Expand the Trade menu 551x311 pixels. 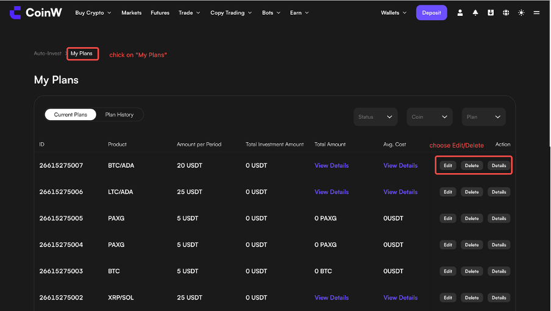[x=189, y=13]
